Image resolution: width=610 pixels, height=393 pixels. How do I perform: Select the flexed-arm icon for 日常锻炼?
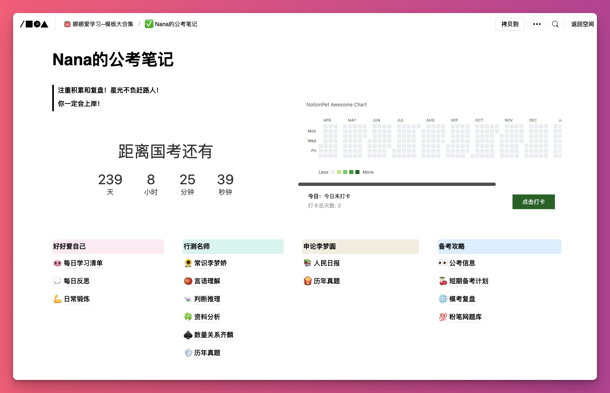click(x=57, y=299)
